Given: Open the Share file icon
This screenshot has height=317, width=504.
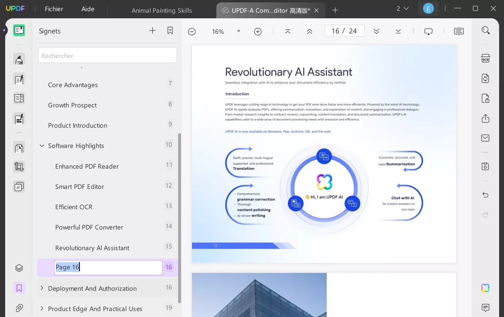Looking at the screenshot, I should [x=485, y=119].
